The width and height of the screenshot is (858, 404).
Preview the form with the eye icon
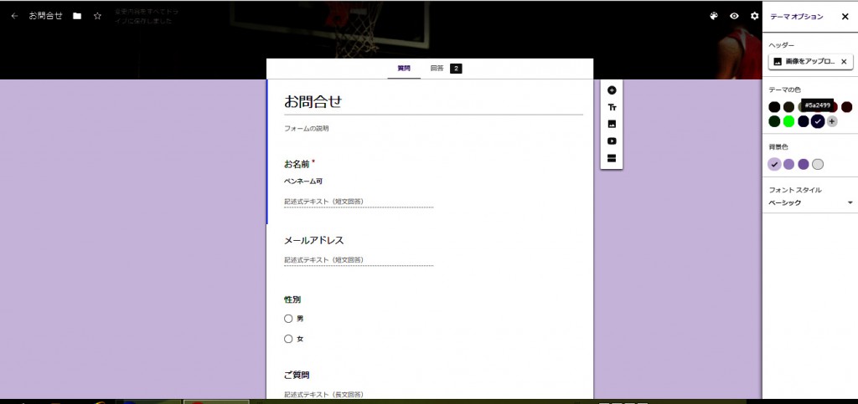(x=734, y=16)
